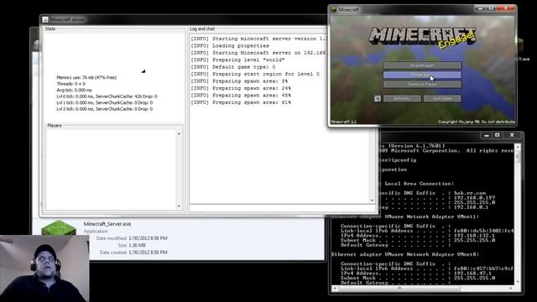Click the Minecraft server window title icon

45,20
